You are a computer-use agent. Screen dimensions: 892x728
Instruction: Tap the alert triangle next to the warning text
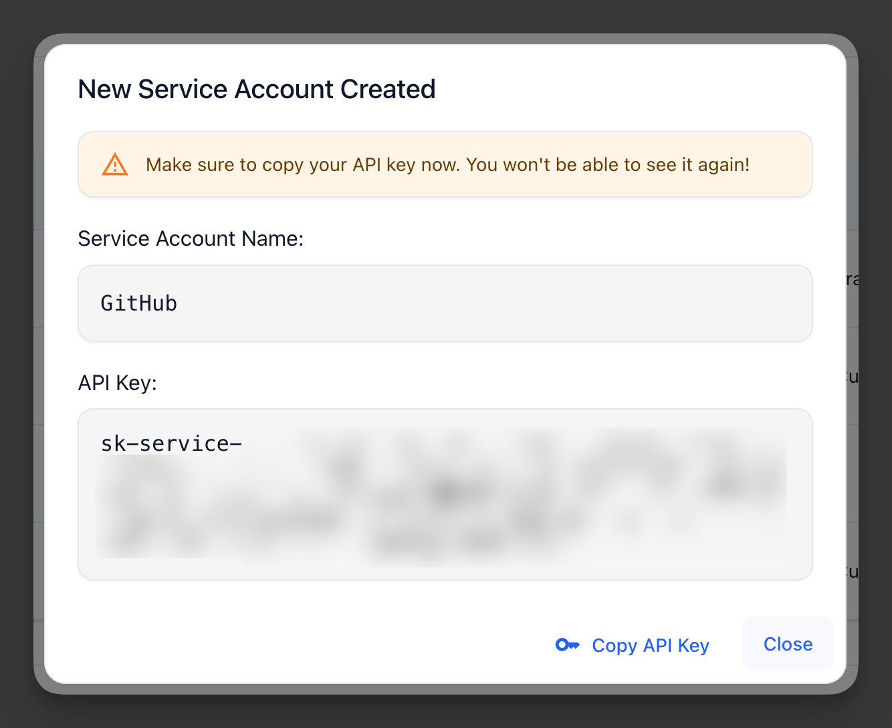click(x=114, y=164)
